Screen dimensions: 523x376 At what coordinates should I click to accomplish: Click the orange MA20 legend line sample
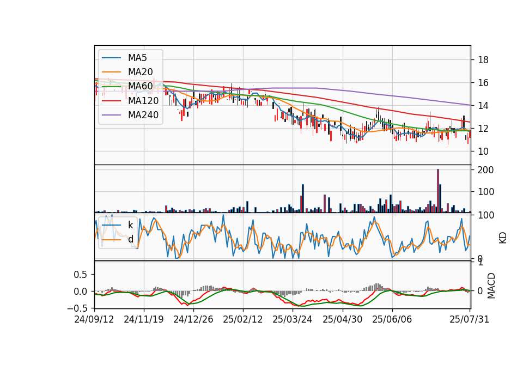click(x=111, y=72)
